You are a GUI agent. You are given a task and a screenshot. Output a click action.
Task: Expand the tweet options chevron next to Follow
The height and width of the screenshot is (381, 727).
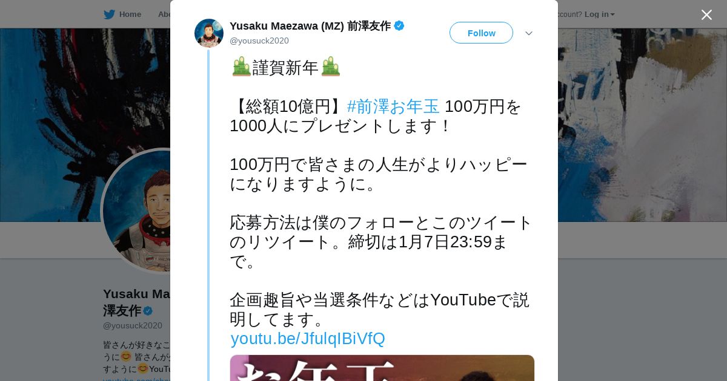pyautogui.click(x=529, y=33)
